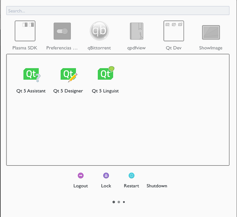Screen dimensions: 237x217
Task: Focus the Search input field
Action: pos(118,10)
